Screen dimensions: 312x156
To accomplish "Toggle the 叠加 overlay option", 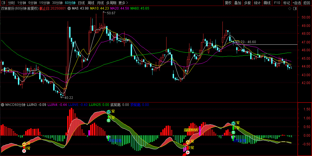I will (238, 3).
